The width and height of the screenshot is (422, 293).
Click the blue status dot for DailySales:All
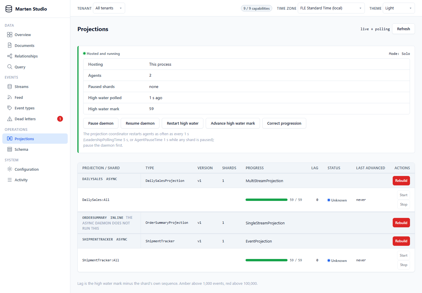point(329,200)
